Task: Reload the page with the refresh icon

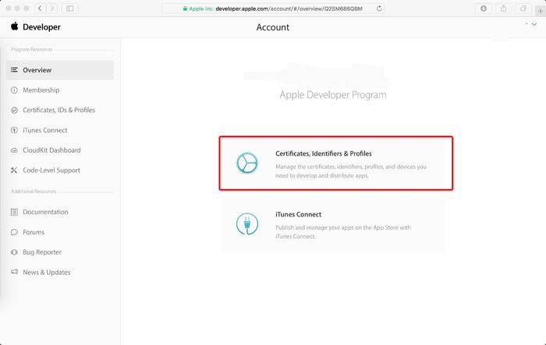Action: click(x=380, y=8)
